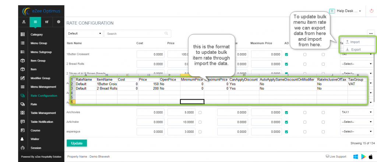Tick open price checkbox beside Anchovies price
Image resolution: width=377 pixels, height=162 pixels.
200,112
